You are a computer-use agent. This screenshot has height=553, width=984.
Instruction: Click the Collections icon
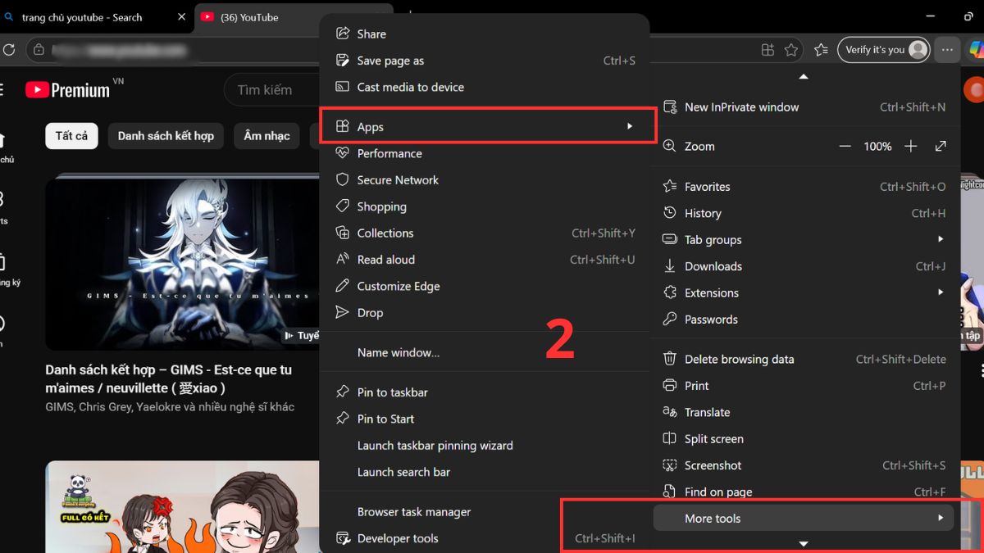click(x=343, y=233)
